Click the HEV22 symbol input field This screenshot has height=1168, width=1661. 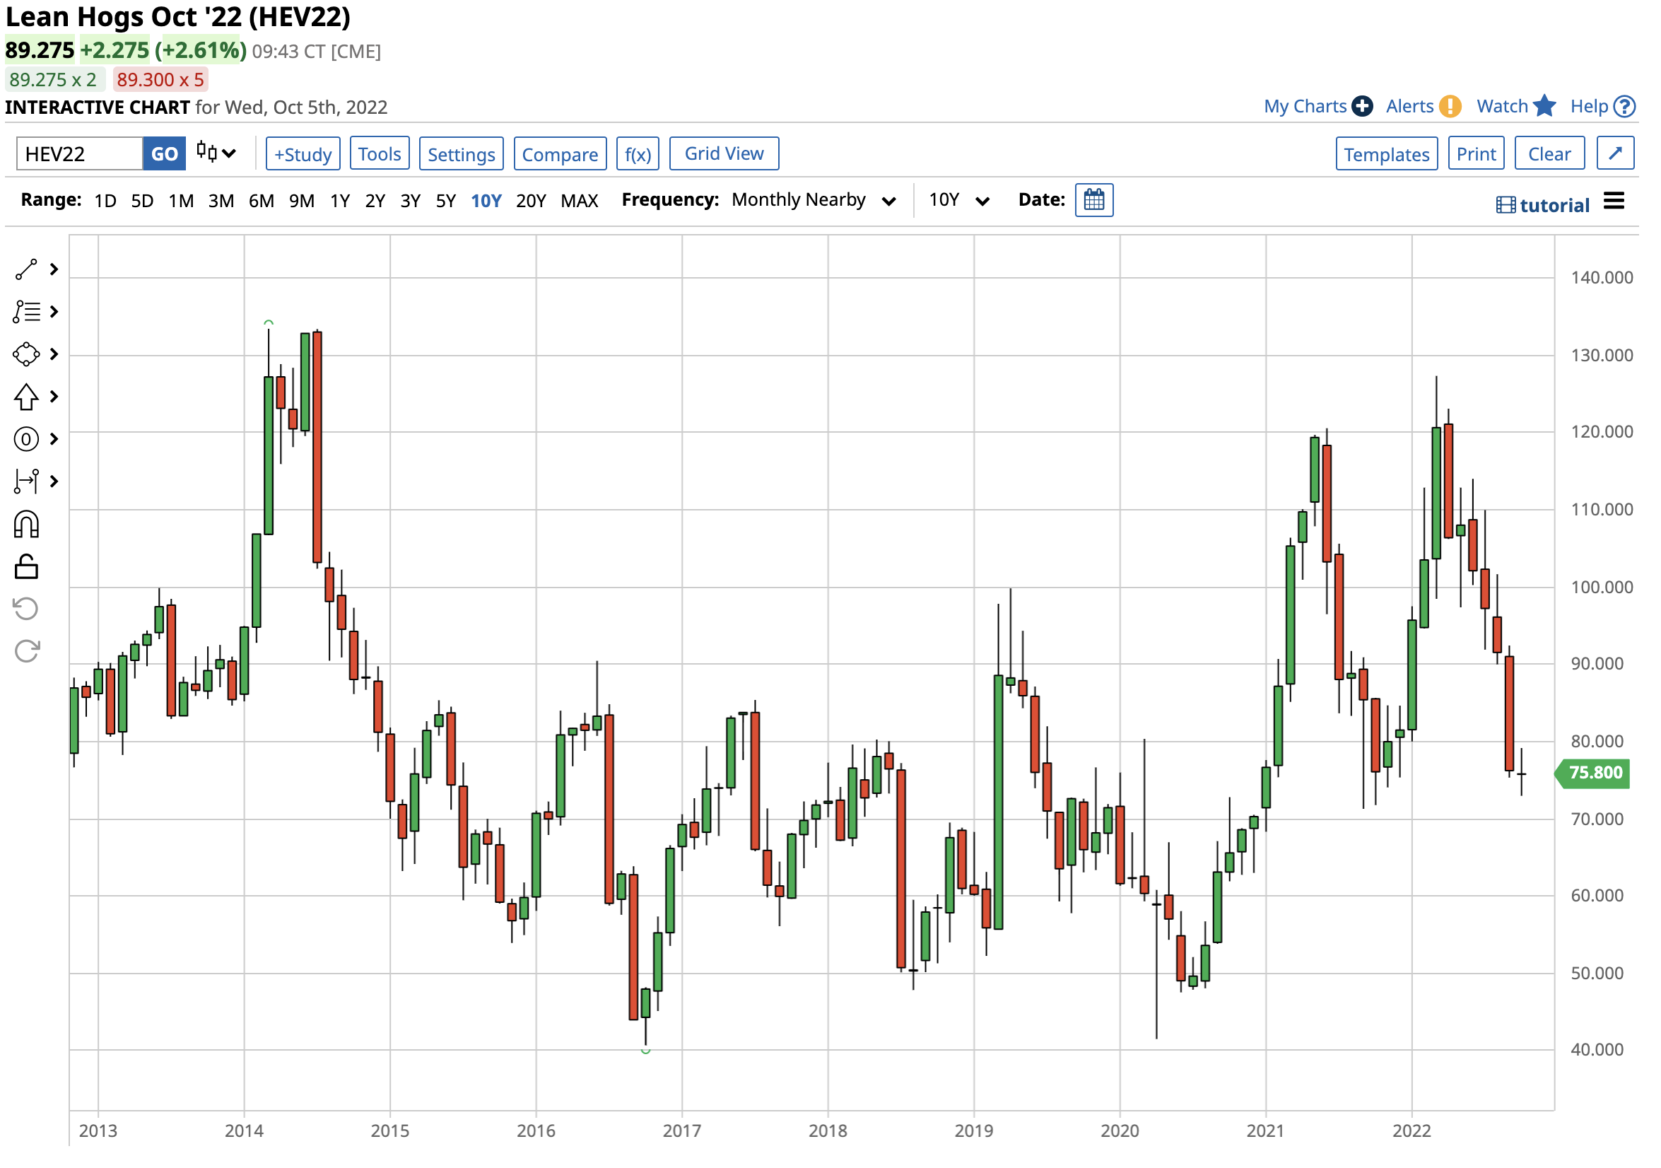click(79, 154)
